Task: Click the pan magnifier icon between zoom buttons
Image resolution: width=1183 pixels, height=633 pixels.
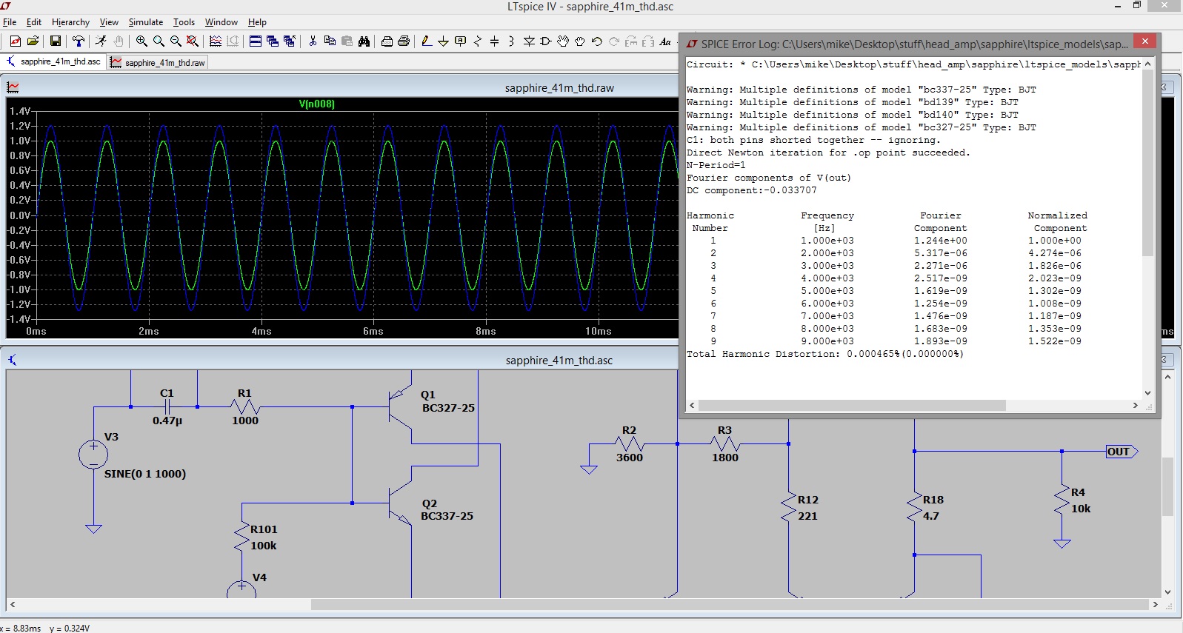Action: 159,41
